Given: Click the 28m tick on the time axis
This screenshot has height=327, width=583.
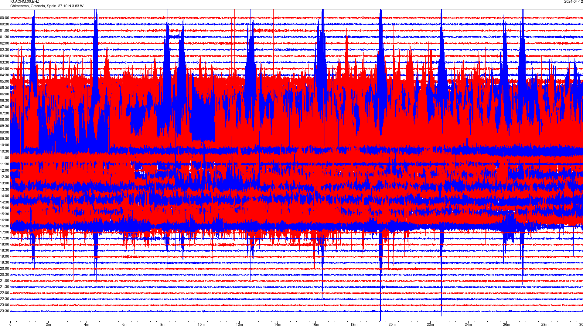Looking at the screenshot, I should click(x=545, y=325).
